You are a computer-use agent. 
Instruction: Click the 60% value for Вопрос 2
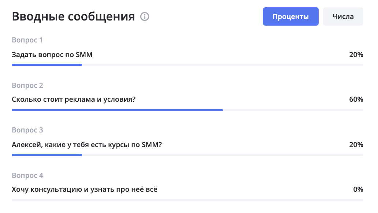pos(356,99)
